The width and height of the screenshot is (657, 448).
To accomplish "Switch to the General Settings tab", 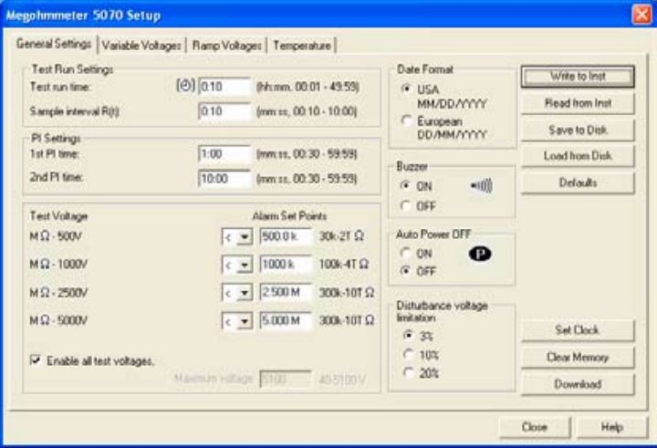I will coord(54,44).
